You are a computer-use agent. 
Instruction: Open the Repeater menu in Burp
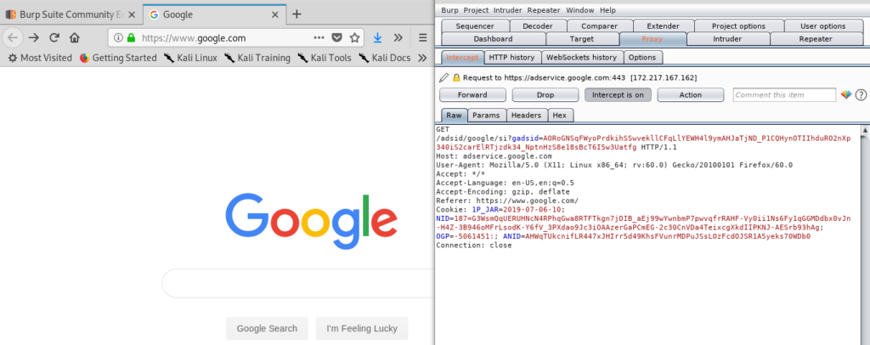[x=544, y=10]
